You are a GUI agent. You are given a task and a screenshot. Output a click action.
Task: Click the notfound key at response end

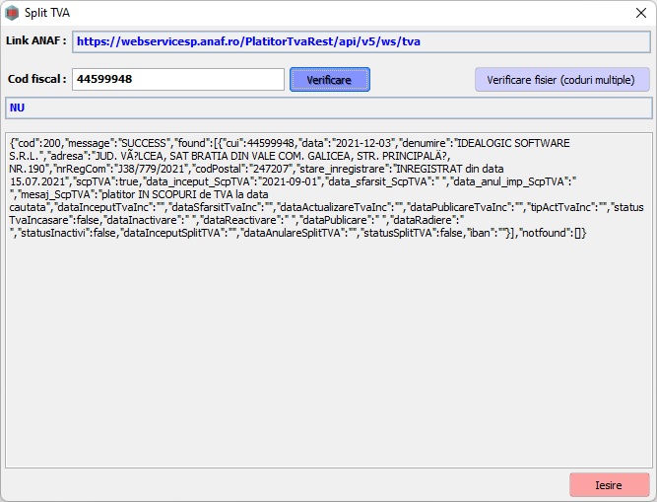(547, 234)
